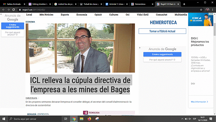Close the Editing timeline tab
216x122 pixels.
[x=50, y=4]
